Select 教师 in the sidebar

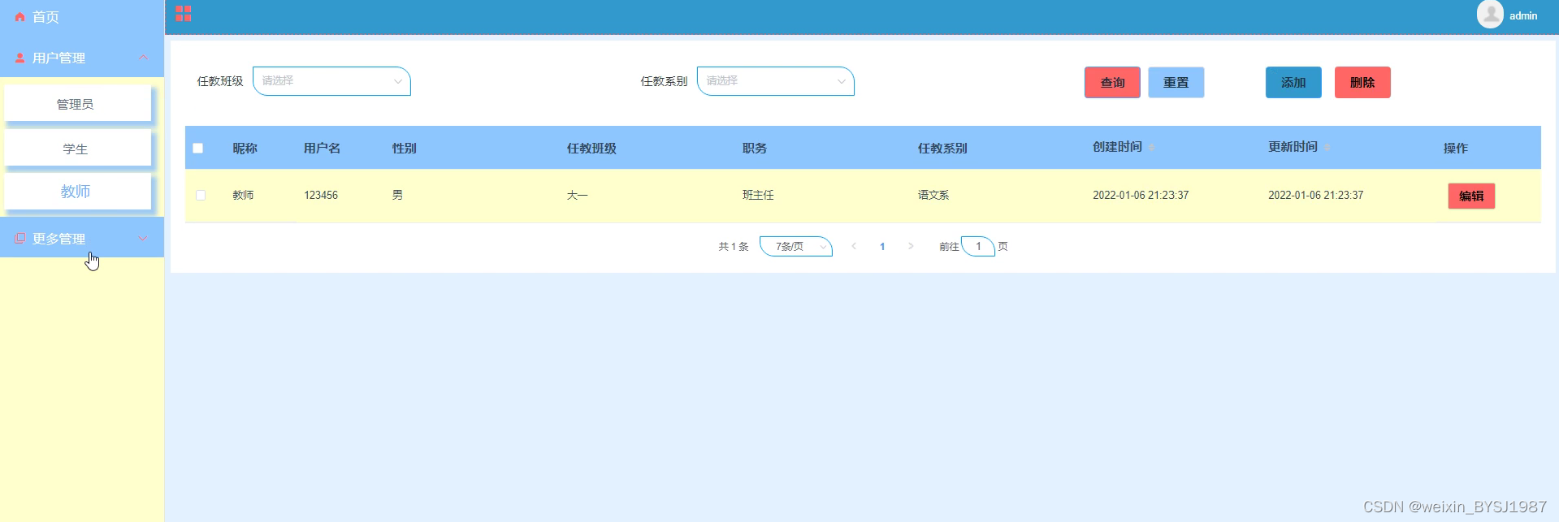coord(78,192)
